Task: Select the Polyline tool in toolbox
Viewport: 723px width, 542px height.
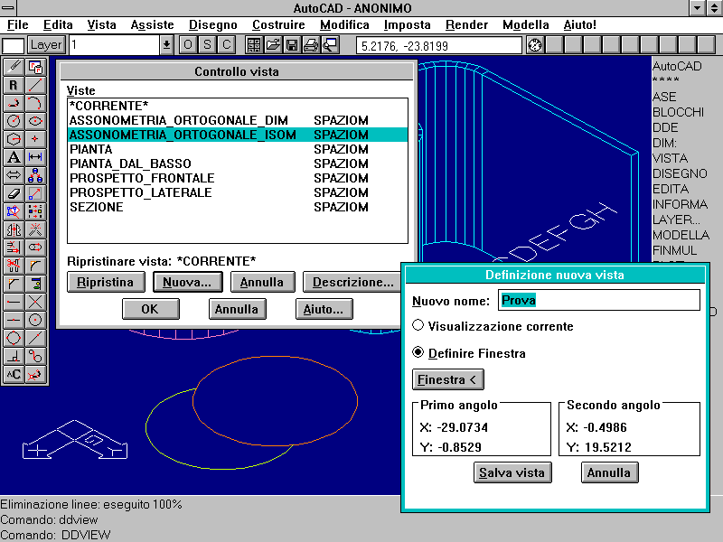Action: point(14,103)
